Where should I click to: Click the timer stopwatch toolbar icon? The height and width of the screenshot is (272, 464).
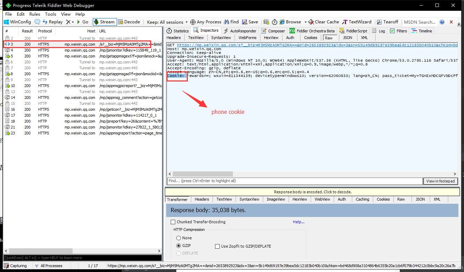(275, 22)
